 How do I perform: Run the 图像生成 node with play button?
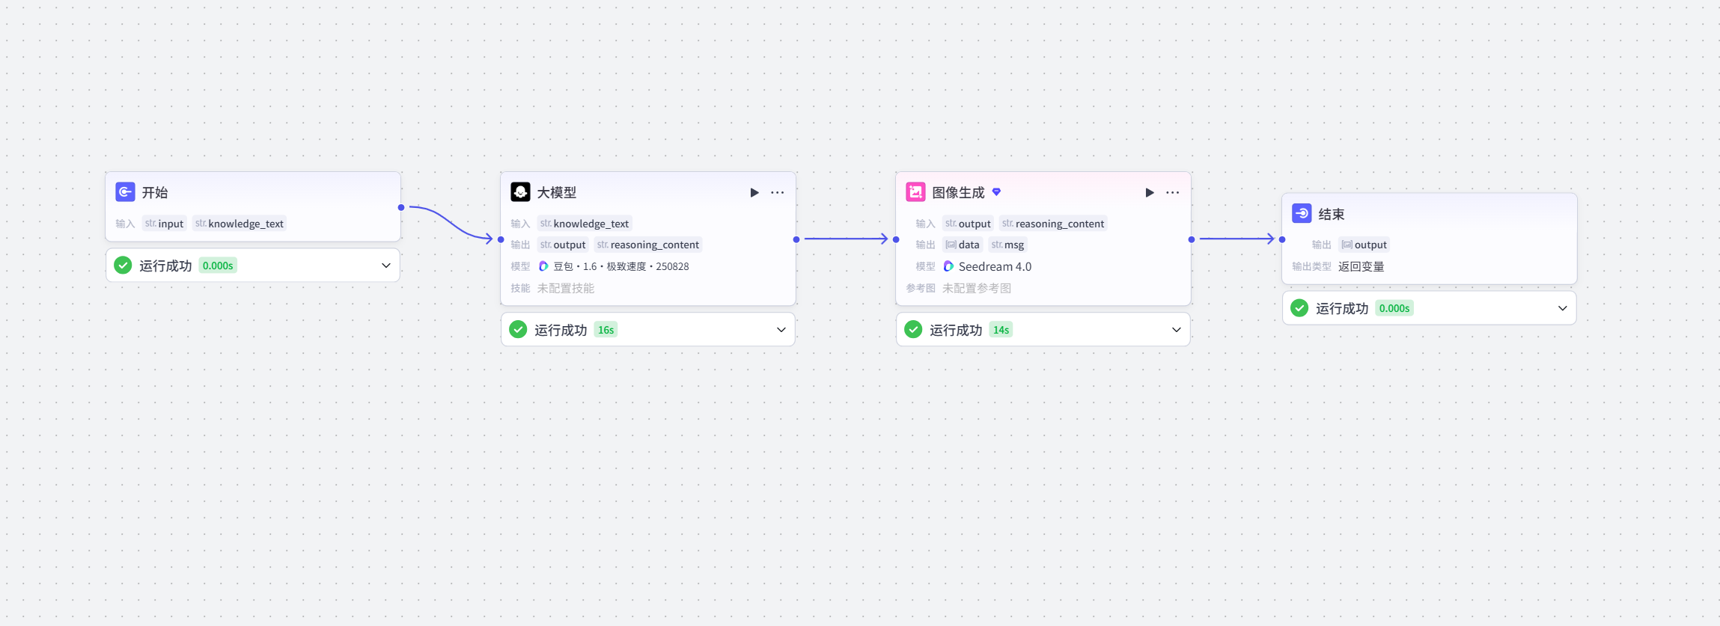[1150, 193]
